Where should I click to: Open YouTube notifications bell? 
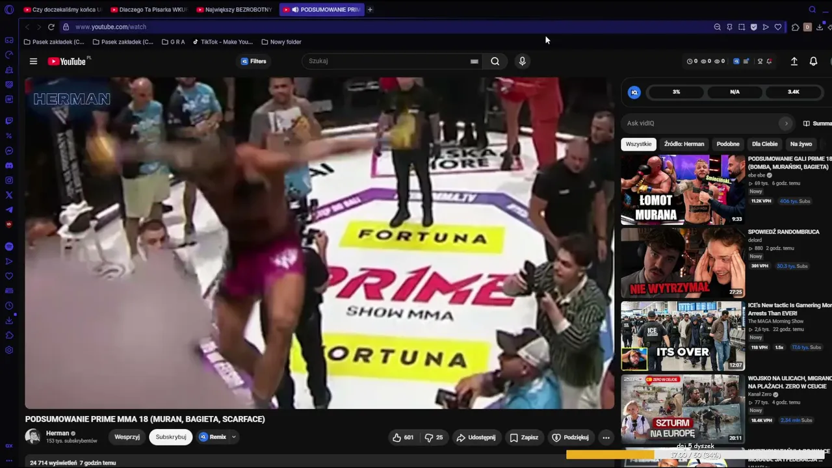[x=813, y=61]
